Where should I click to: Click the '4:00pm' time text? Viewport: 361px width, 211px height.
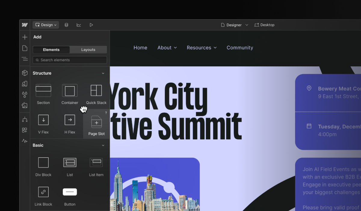[x=327, y=134]
